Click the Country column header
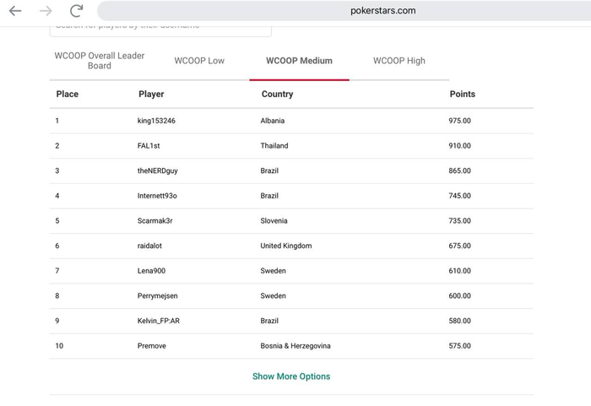Screen dimensions: 591x406 [x=277, y=94]
